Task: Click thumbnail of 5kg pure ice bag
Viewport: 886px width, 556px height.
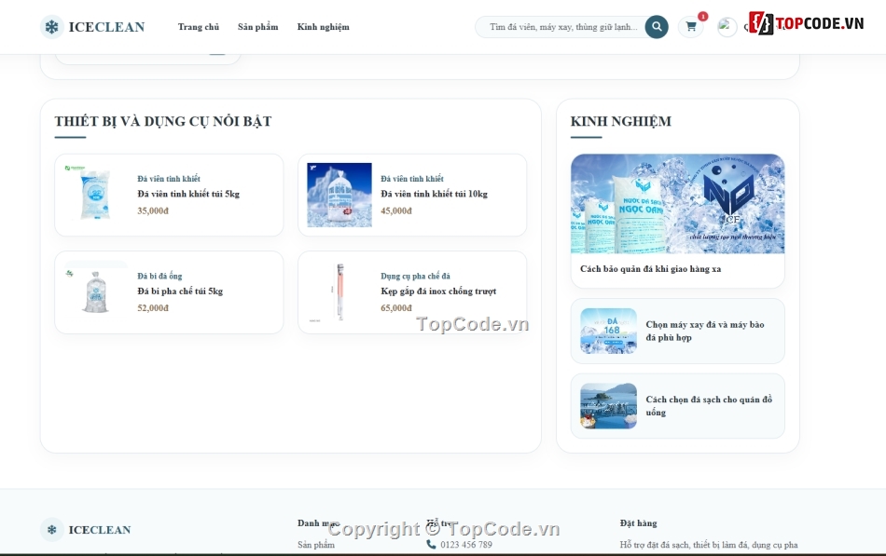Action: point(96,195)
